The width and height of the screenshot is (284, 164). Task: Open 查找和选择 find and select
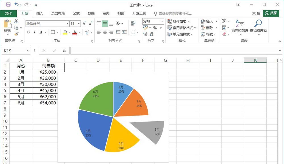coord(258,27)
